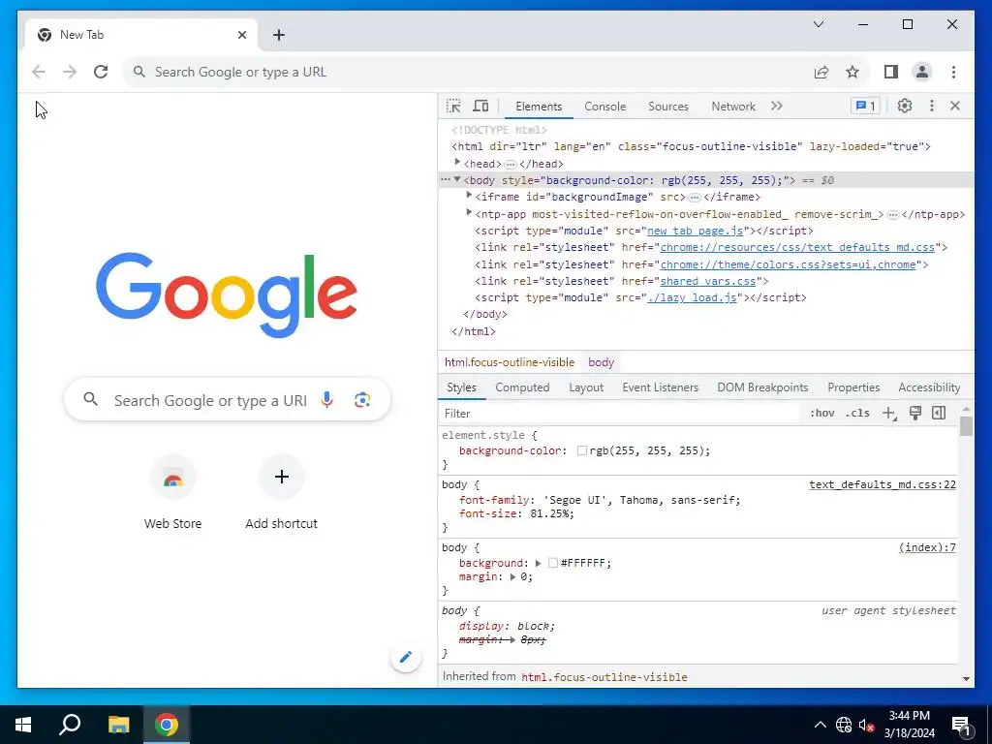Open the text_defaults_md.css:22 source link
The width and height of the screenshot is (992, 744).
[883, 484]
